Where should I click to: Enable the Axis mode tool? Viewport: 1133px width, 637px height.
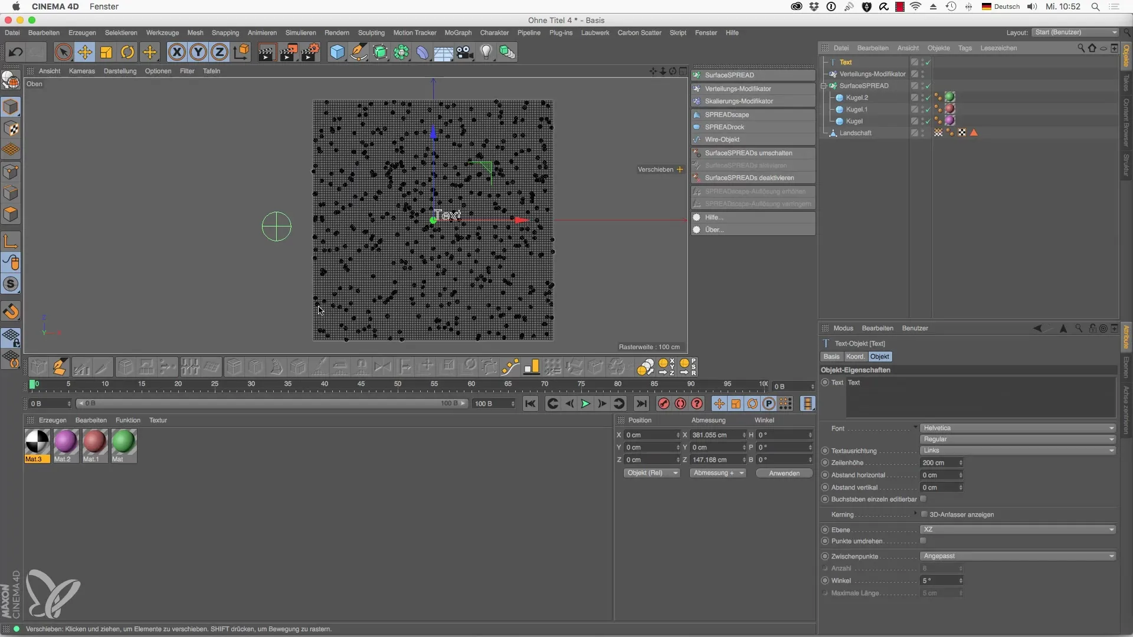[x=11, y=241]
